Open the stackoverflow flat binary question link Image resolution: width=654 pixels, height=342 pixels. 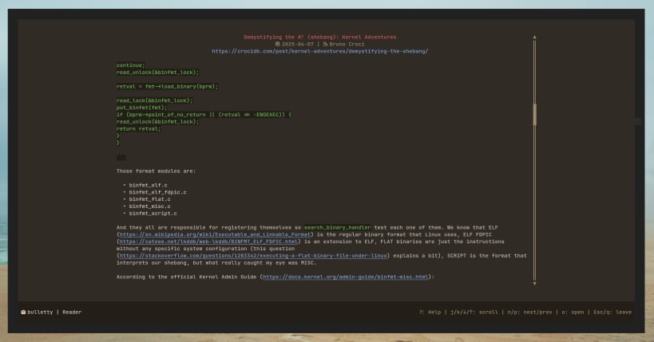point(253,256)
